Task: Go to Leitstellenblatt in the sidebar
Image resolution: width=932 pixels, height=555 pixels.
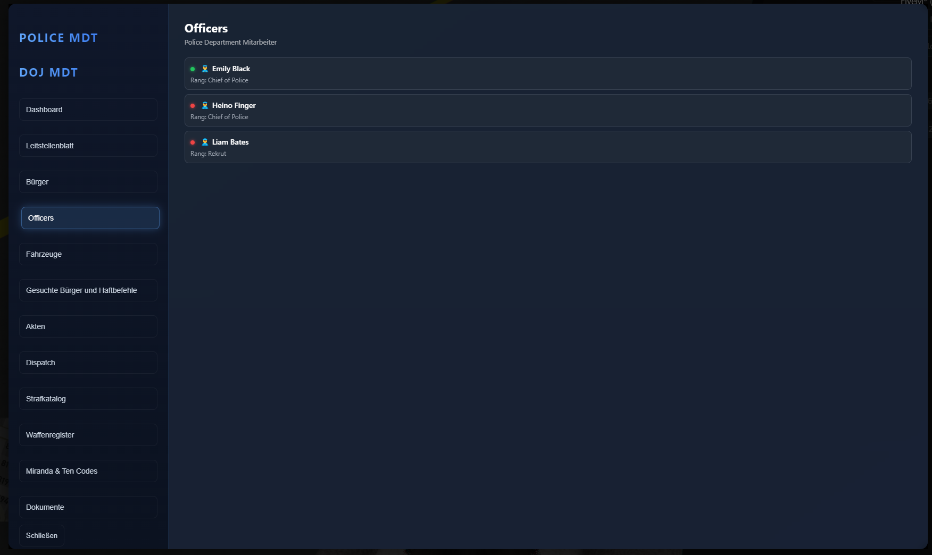Action: point(88,146)
